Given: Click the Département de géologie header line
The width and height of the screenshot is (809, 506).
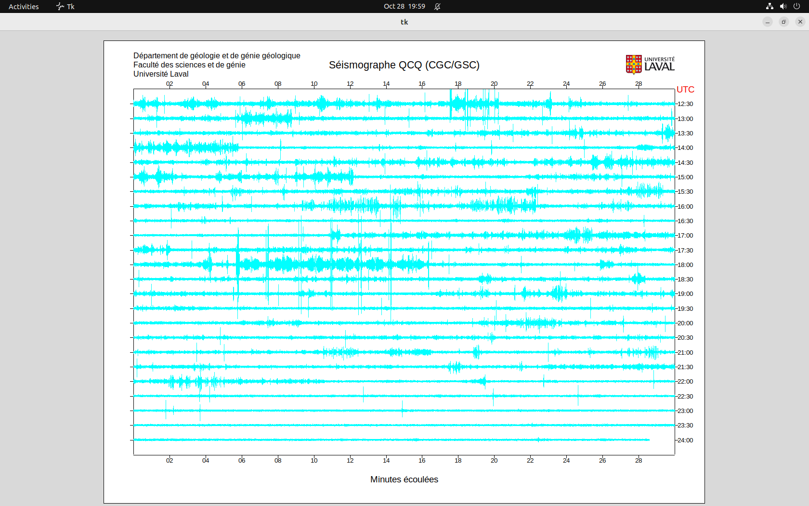Looking at the screenshot, I should (217, 56).
